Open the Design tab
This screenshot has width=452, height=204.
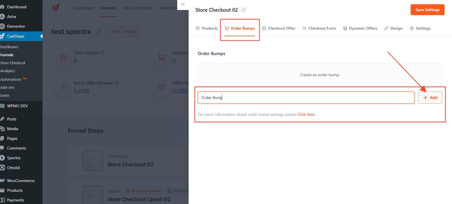pyautogui.click(x=394, y=28)
